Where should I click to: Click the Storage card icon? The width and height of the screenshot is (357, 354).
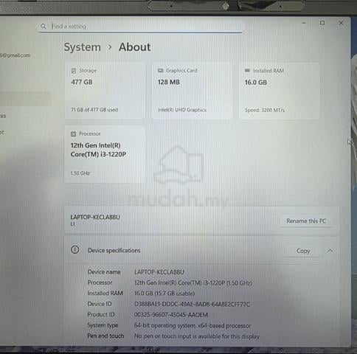click(x=73, y=71)
